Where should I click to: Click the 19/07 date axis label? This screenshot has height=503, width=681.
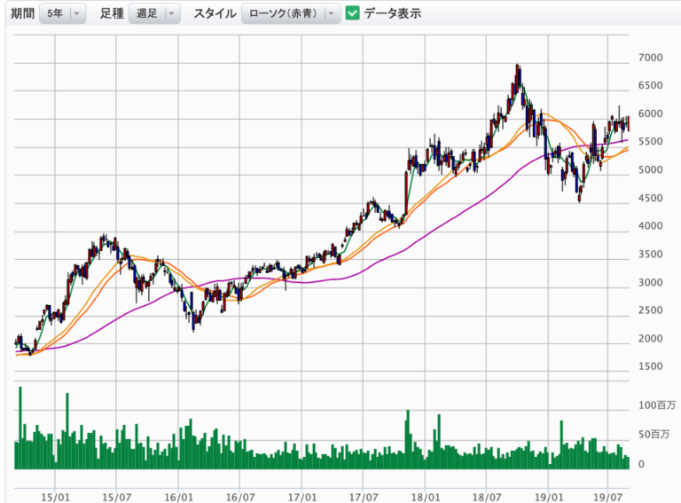click(x=607, y=497)
